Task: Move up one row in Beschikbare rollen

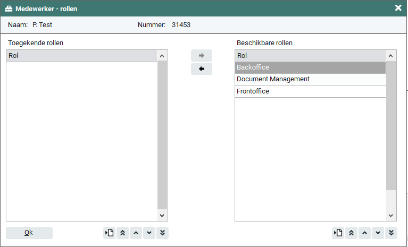Action: pyautogui.click(x=365, y=233)
